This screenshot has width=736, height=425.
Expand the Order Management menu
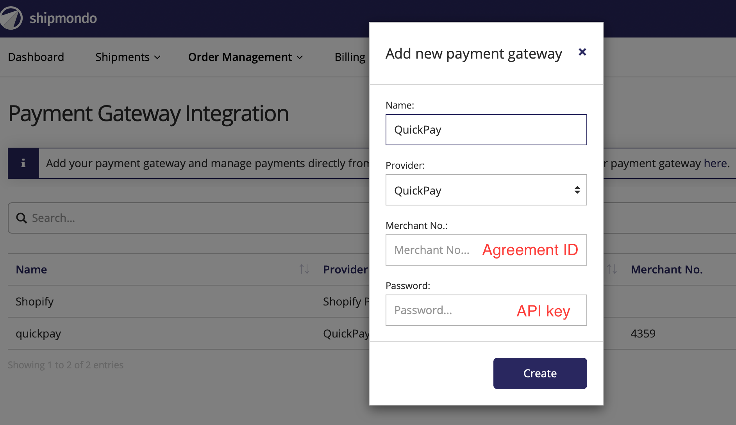click(x=246, y=57)
